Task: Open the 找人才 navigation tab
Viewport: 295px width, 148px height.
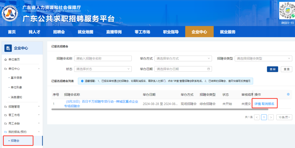Action: (34, 32)
